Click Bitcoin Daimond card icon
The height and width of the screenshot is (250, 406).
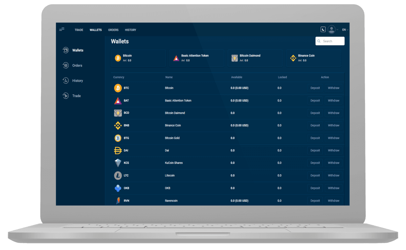coord(234,58)
